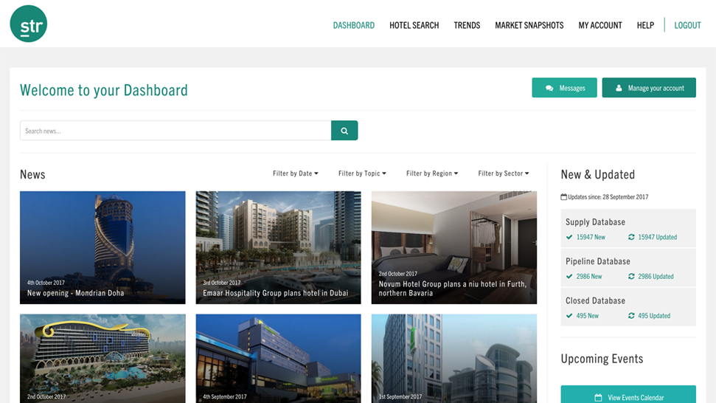This screenshot has width=716, height=403.
Task: Click the checkmark icon next to 495 New
Action: (569, 316)
